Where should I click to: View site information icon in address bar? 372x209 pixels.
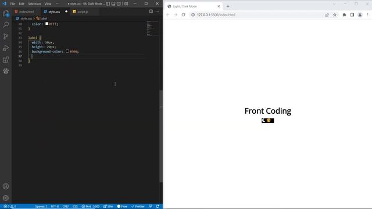pos(193,15)
